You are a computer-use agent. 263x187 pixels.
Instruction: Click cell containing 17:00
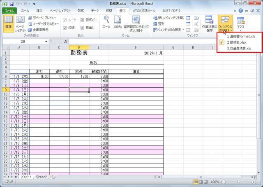click(x=59, y=77)
